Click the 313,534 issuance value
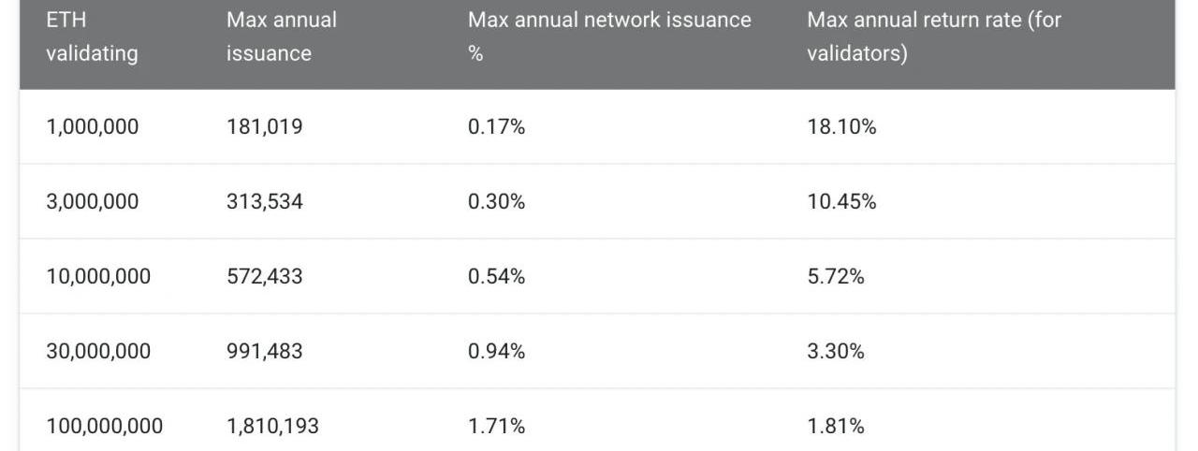 [x=264, y=202]
